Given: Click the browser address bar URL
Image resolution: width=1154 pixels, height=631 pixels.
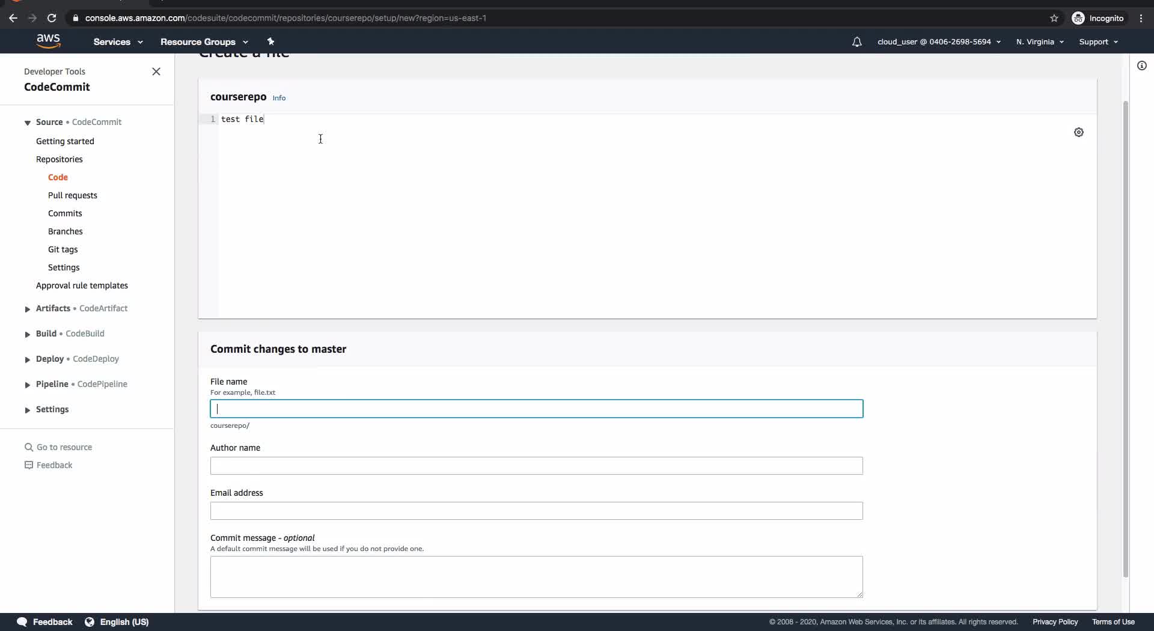Looking at the screenshot, I should tap(285, 18).
